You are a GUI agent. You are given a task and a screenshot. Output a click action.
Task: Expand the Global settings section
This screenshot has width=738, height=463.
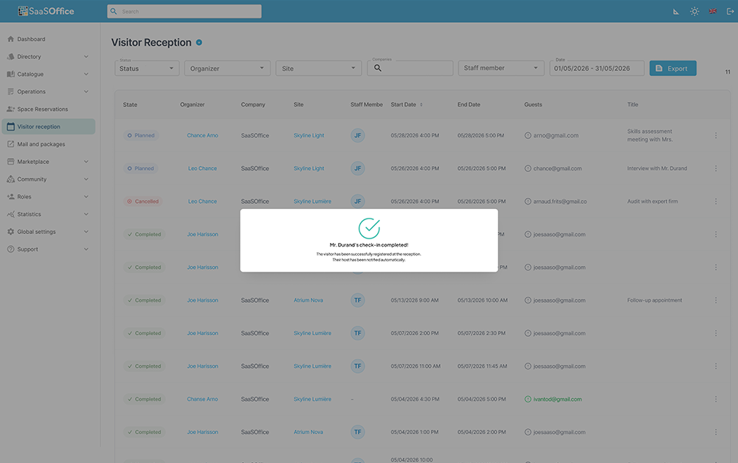tap(86, 232)
